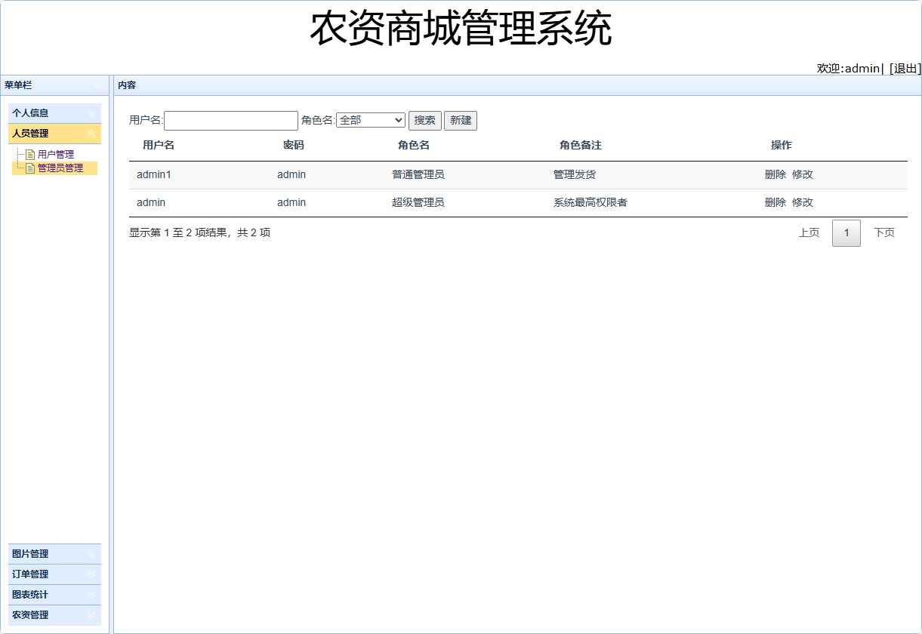Viewport: 922px width, 634px height.
Task: Click [退出] to log out
Action: 903,68
